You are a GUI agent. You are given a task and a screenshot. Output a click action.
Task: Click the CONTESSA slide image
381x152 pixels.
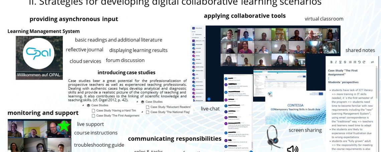pos(295,108)
